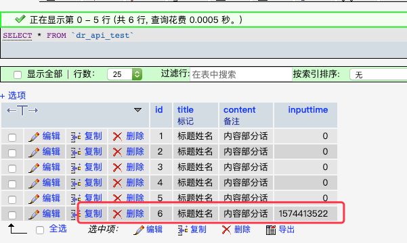Click the 编辑 link in row 1

51,136
